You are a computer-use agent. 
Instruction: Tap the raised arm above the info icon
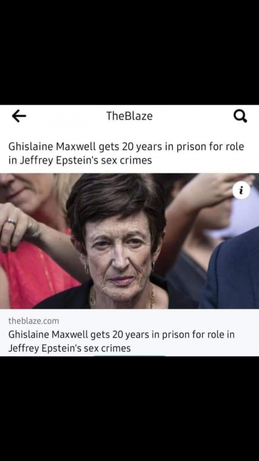click(207, 192)
